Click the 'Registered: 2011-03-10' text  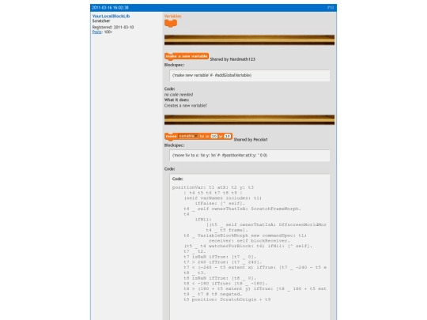[113, 27]
